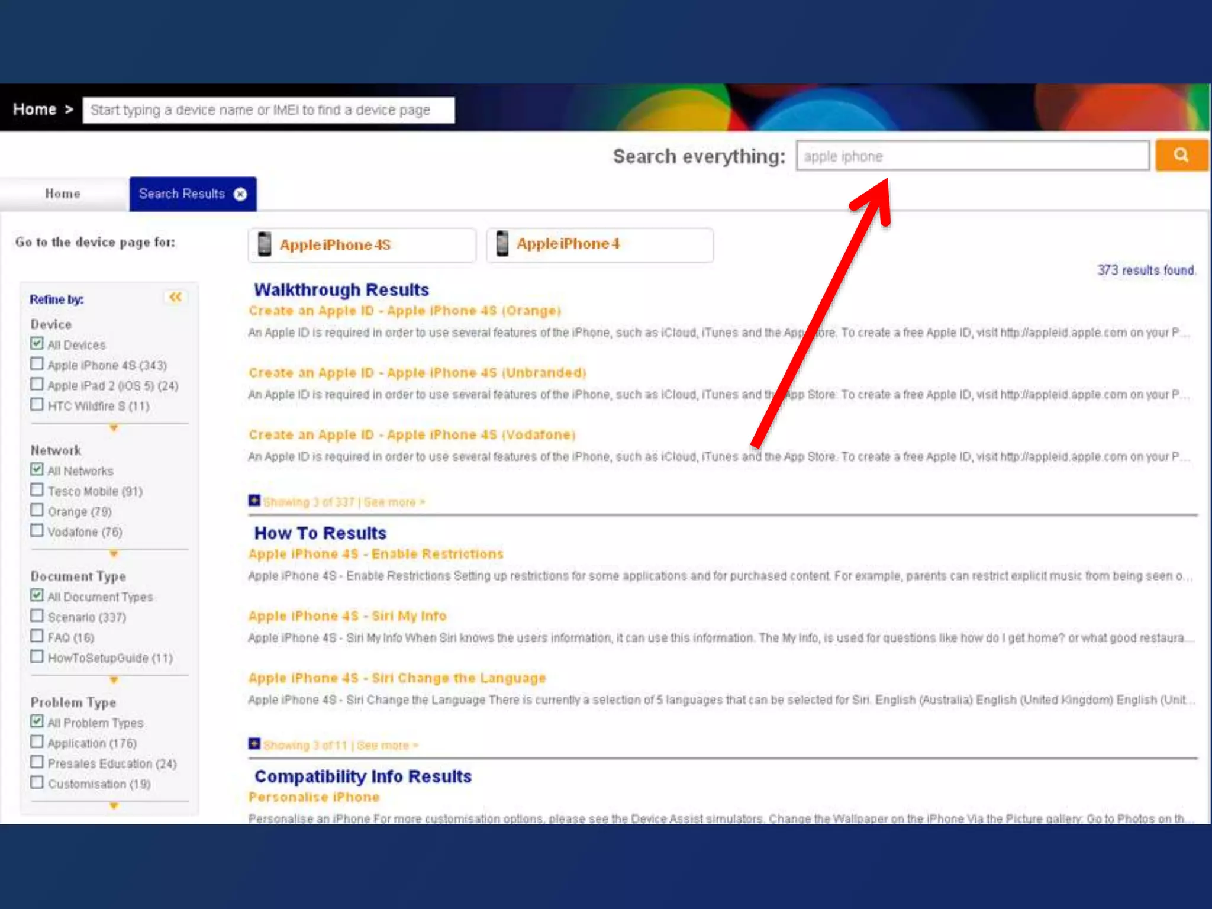Click the orange search magnifier button
Viewport: 1212px width, 909px height.
coord(1181,155)
